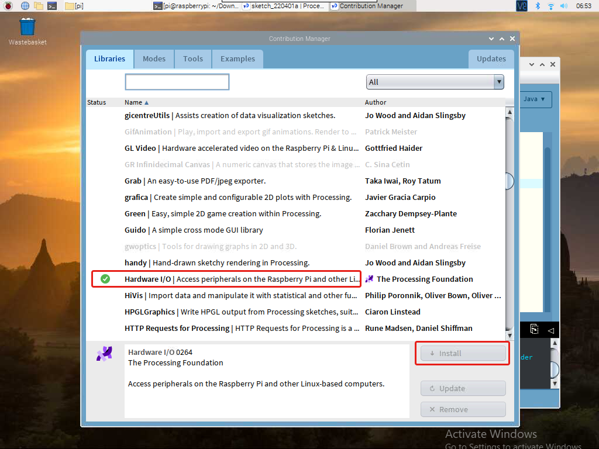Screen dimensions: 599x449
Task: Maximize the Contribution Manager window
Action: click(x=502, y=39)
